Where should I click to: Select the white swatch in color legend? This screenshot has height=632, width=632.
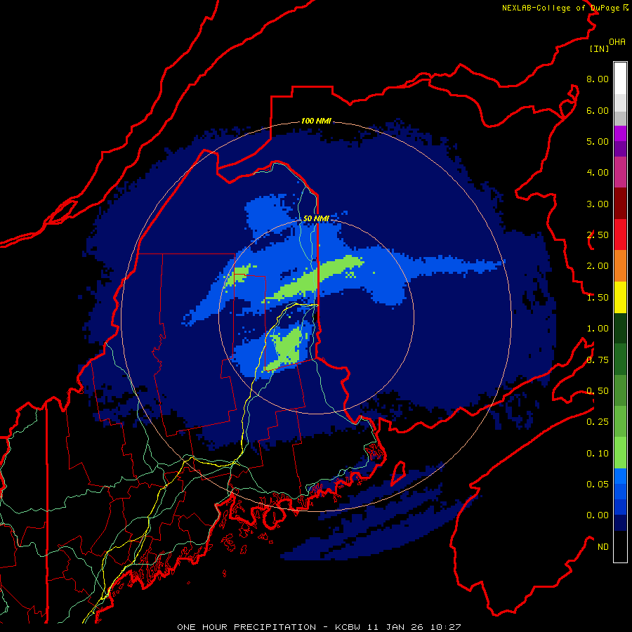tap(620, 79)
